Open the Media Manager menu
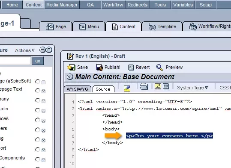Viewport: 231px width, 168px height. click(x=62, y=5)
